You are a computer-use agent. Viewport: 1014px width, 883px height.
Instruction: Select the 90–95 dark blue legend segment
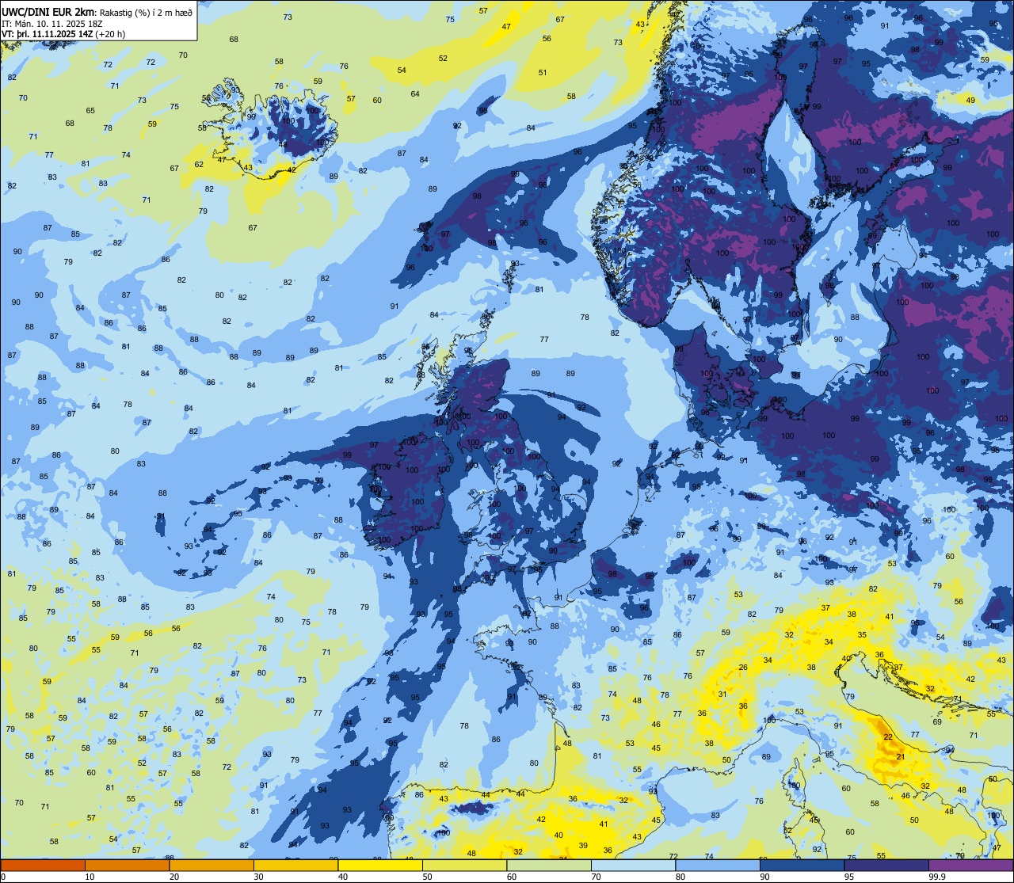coord(802,865)
